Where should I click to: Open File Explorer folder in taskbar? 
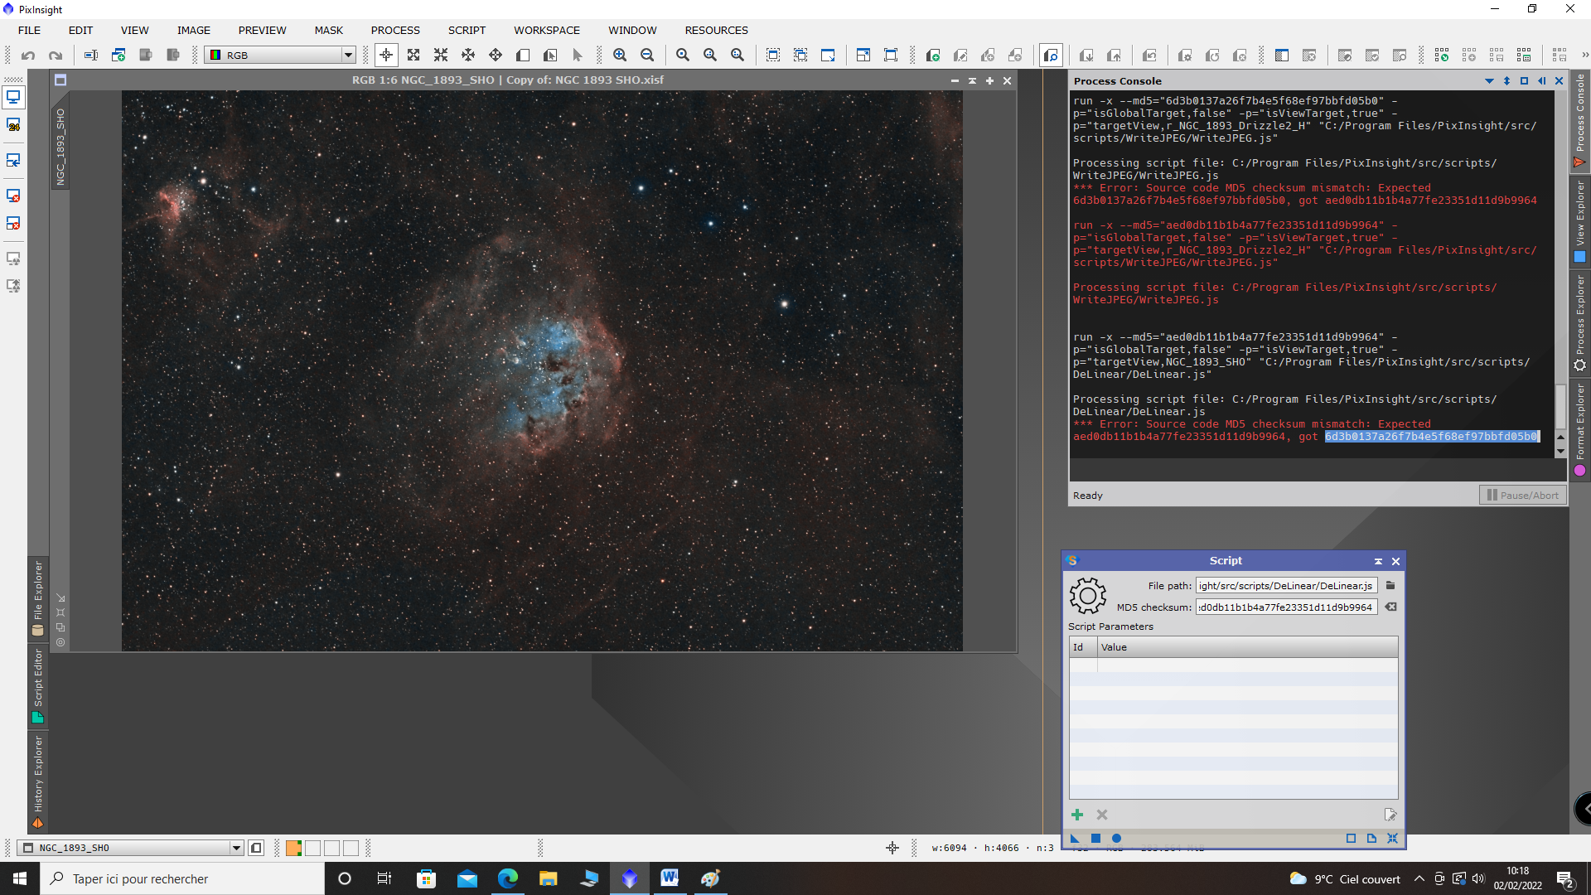point(548,878)
